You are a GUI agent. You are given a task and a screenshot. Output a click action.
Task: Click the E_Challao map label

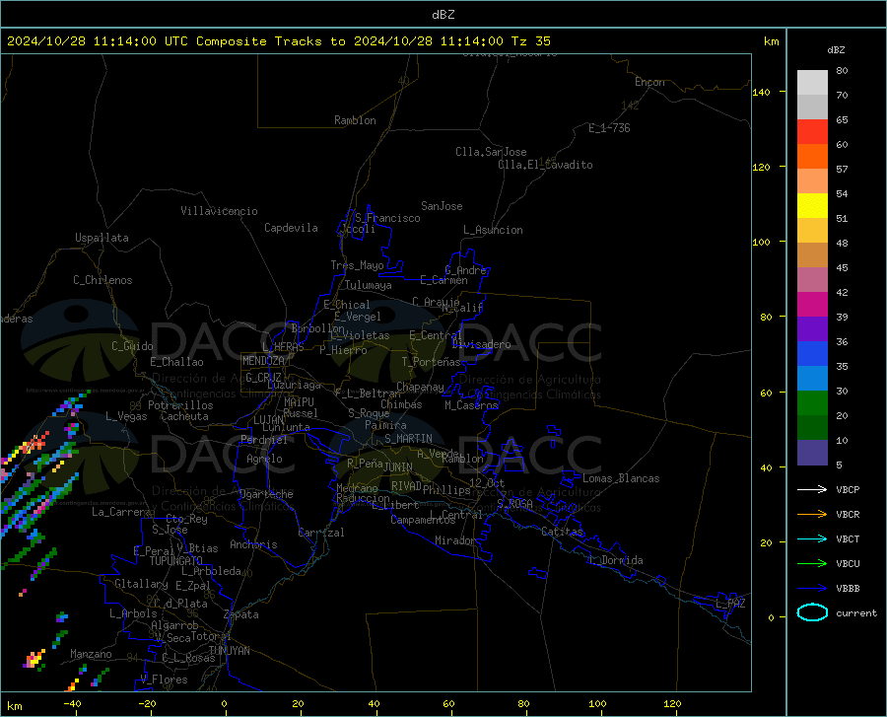(x=176, y=362)
